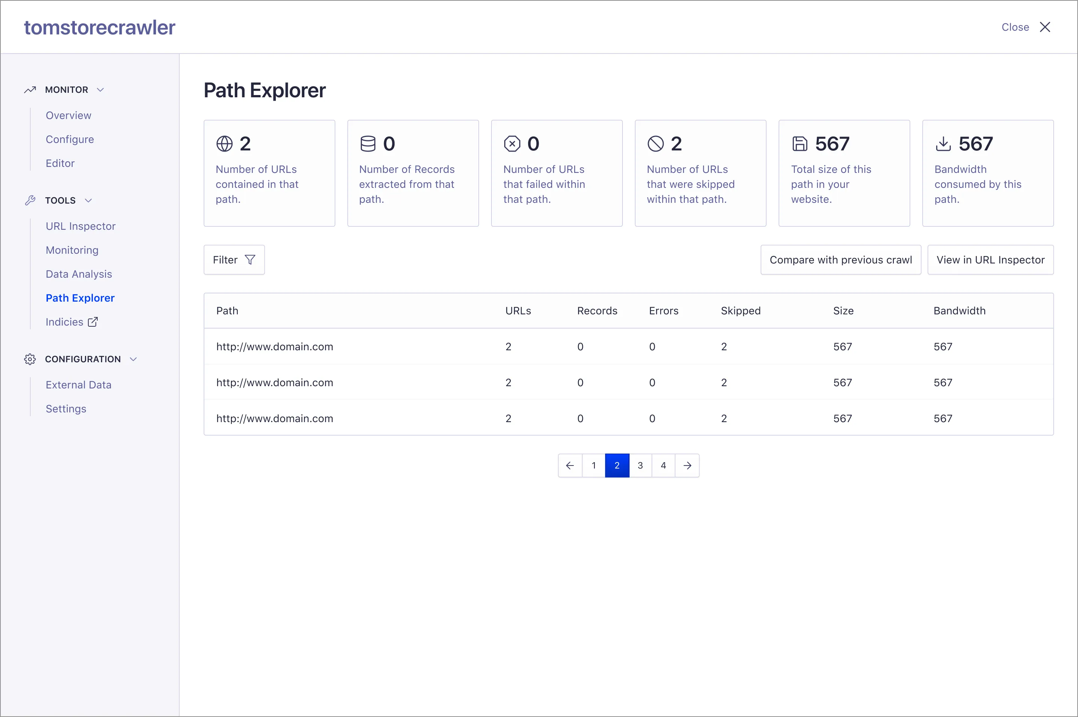Click the gear icon beside CONFIGURATION
Screen dimensions: 1078x717
tap(30, 359)
